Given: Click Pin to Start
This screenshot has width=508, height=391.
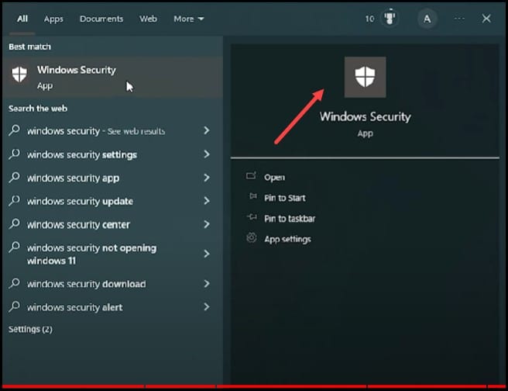Looking at the screenshot, I should point(284,198).
